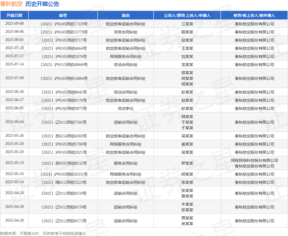The height and width of the screenshot is (236, 288).
Task: Select case number 沪0105民初9170号
Action: tap(64, 100)
